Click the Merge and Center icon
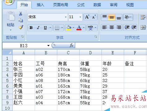147x111 pixels. (143, 27)
